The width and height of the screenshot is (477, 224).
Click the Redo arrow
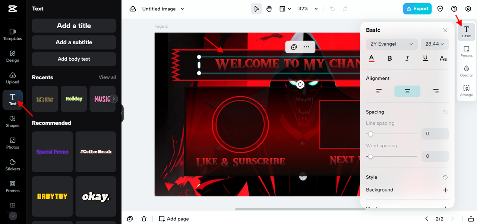345,9
